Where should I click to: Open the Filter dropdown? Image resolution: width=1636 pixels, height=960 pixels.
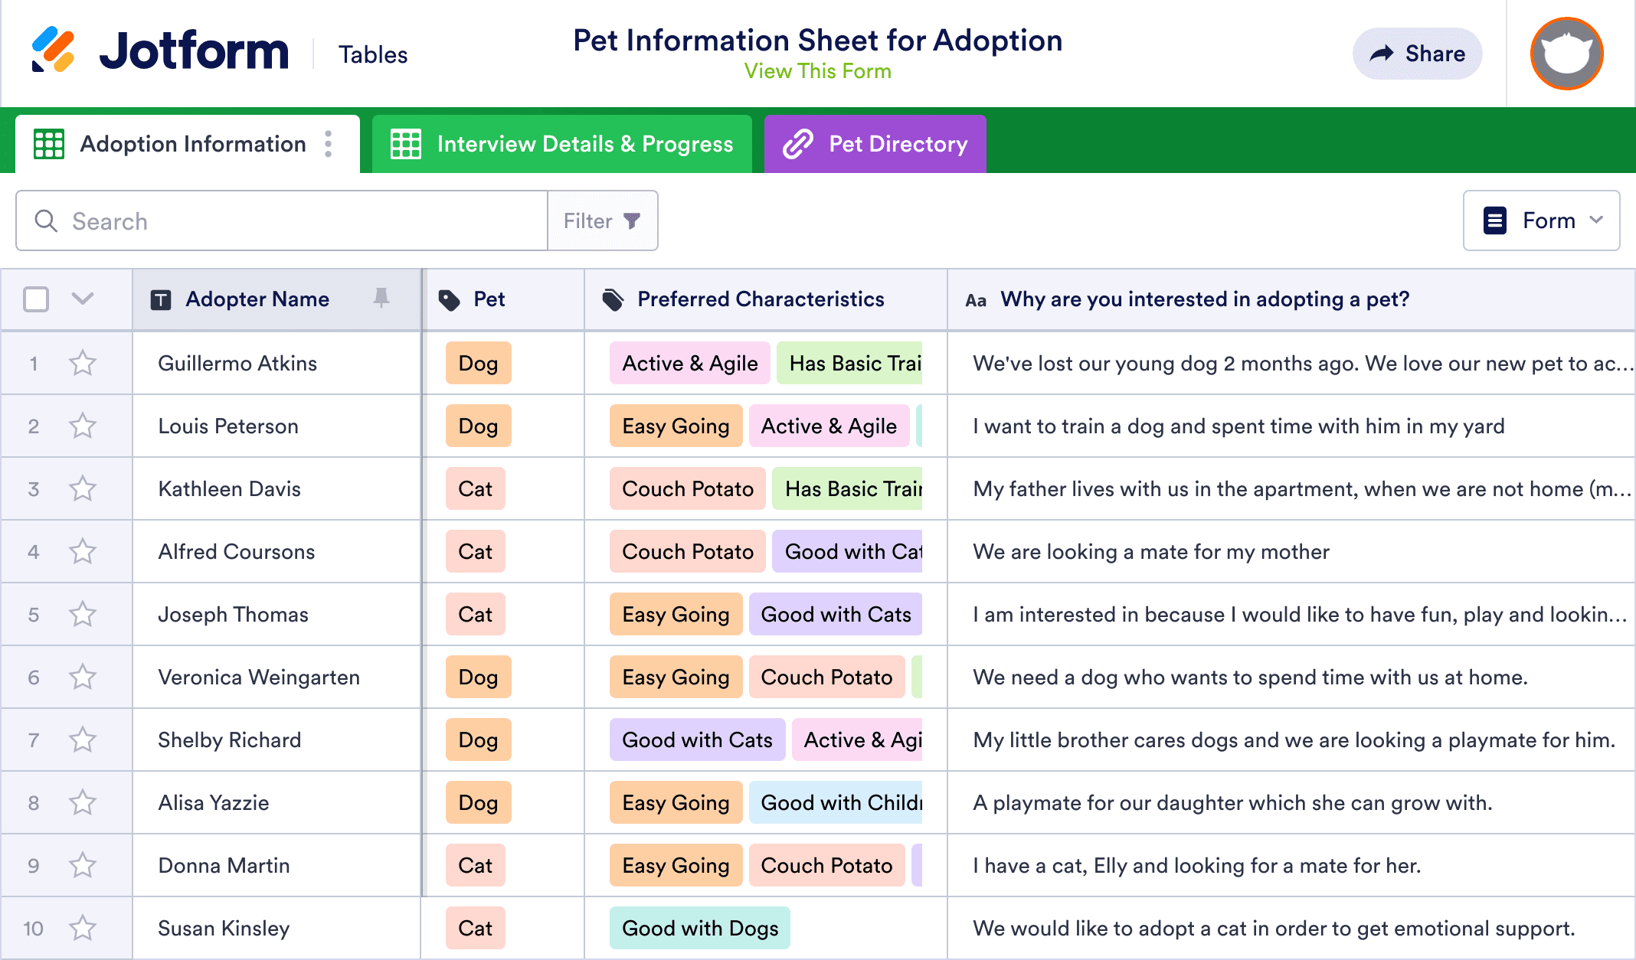[x=602, y=221]
